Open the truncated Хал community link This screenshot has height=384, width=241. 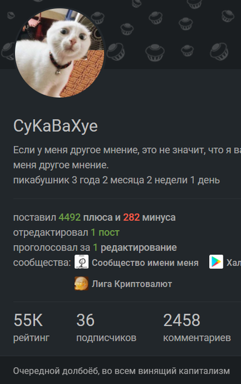(234, 263)
